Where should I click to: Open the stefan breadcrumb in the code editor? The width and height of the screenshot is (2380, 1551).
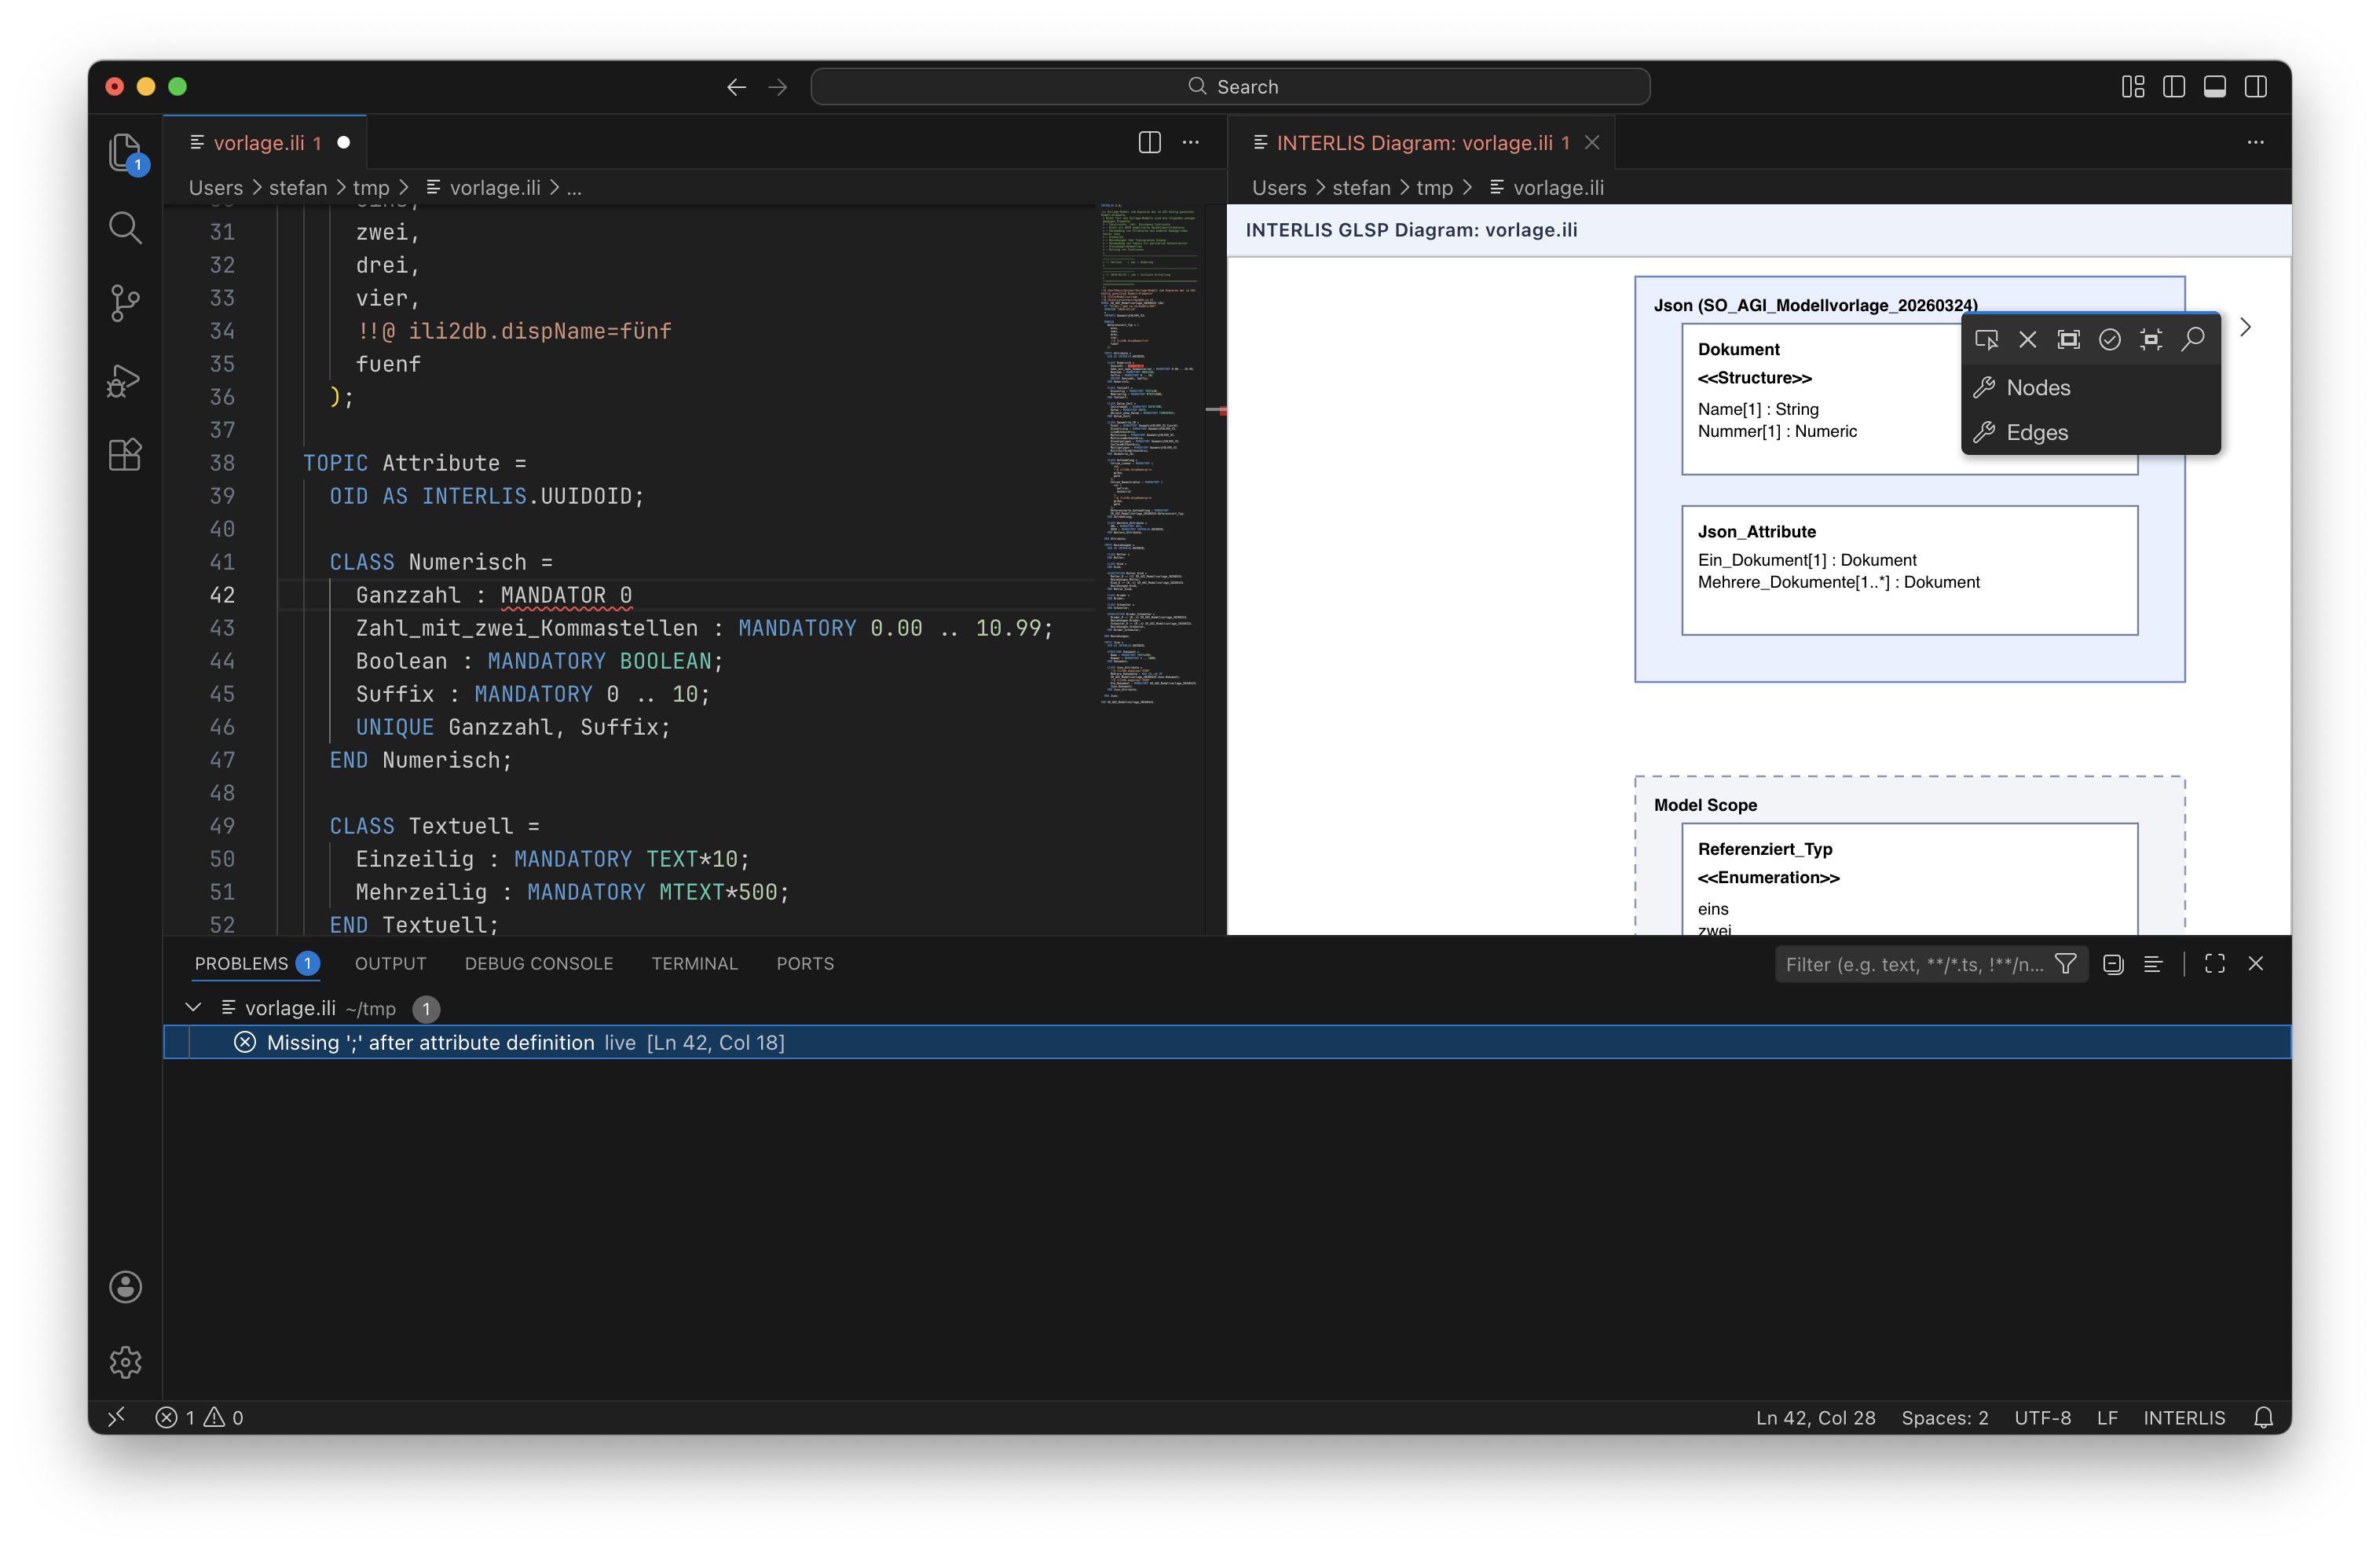click(298, 188)
